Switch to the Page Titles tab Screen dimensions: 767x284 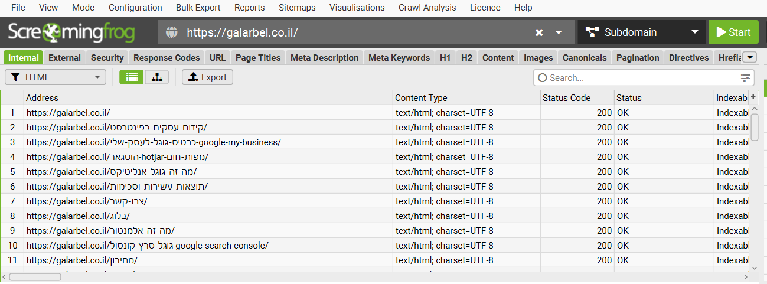click(x=258, y=58)
